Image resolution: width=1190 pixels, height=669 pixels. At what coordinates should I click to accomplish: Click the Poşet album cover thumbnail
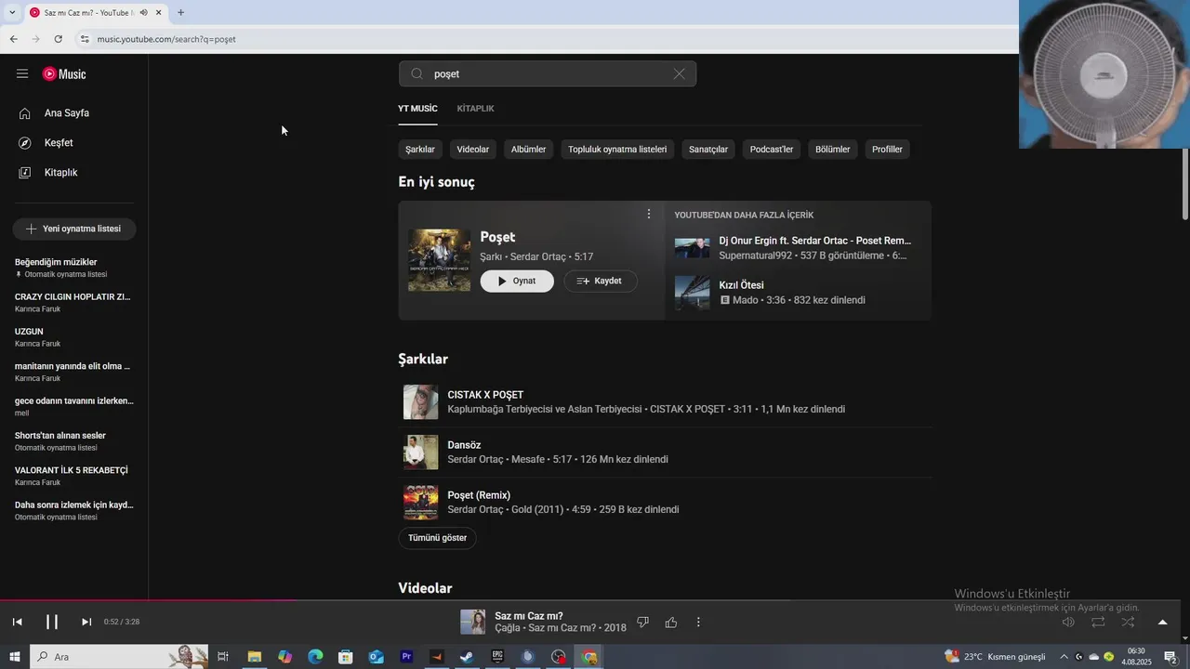coord(439,260)
